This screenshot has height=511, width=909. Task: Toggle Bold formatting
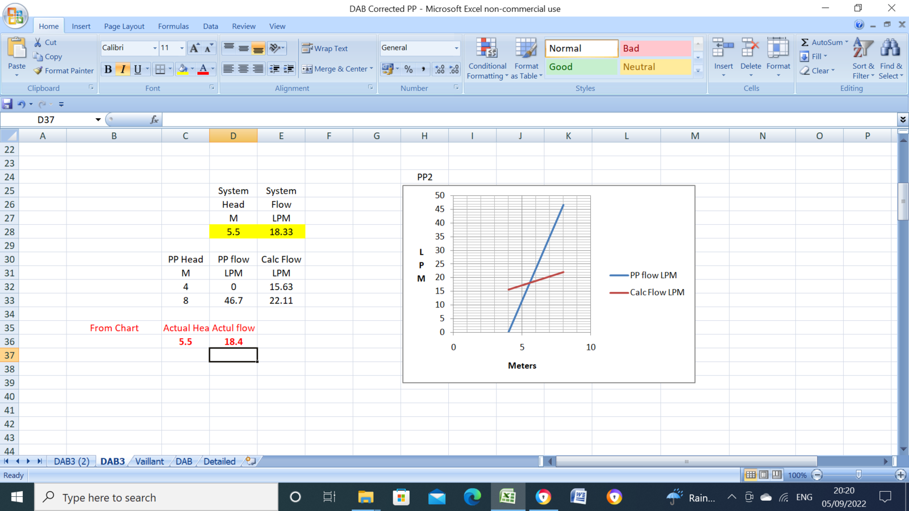click(108, 69)
